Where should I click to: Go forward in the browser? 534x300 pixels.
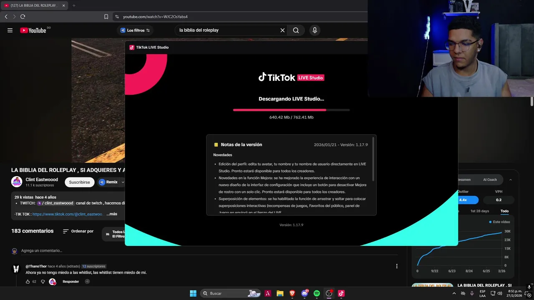coord(14,17)
